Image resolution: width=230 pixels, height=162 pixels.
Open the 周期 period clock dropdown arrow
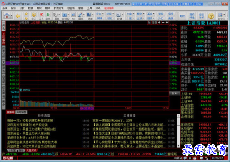(x=59, y=15)
